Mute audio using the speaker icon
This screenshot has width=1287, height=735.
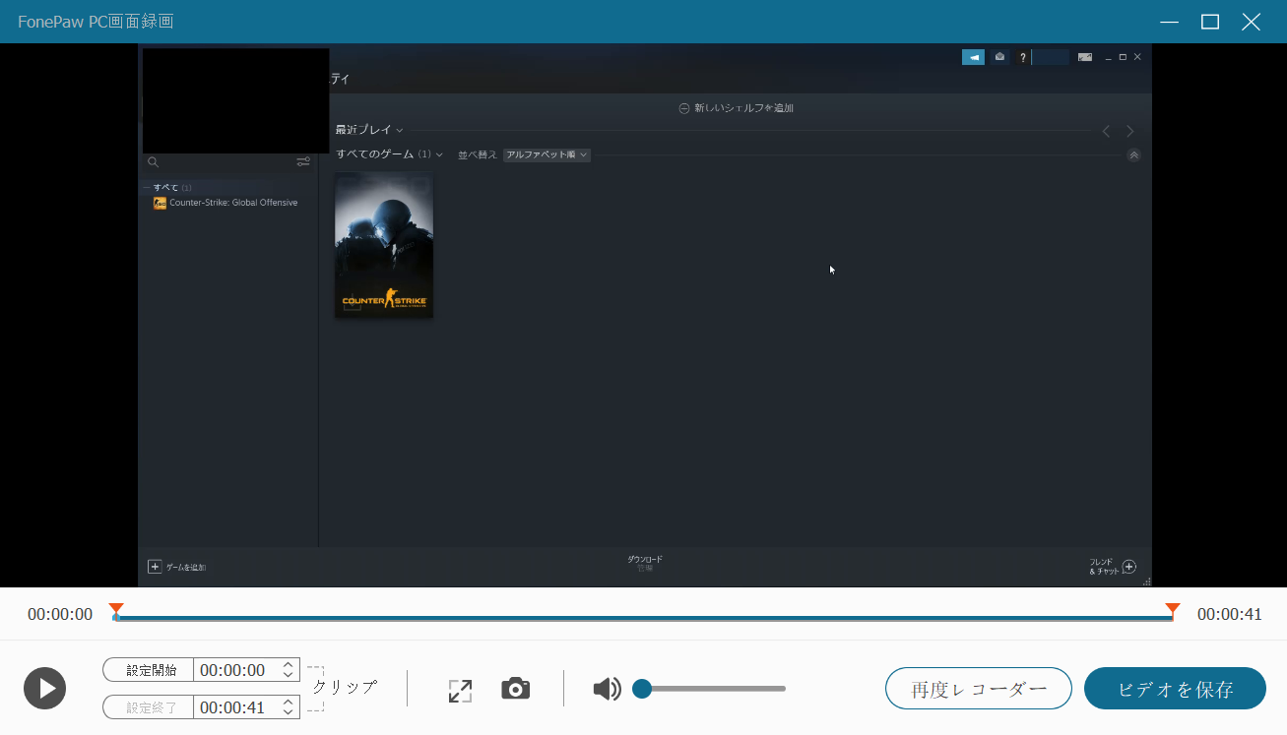tap(607, 689)
